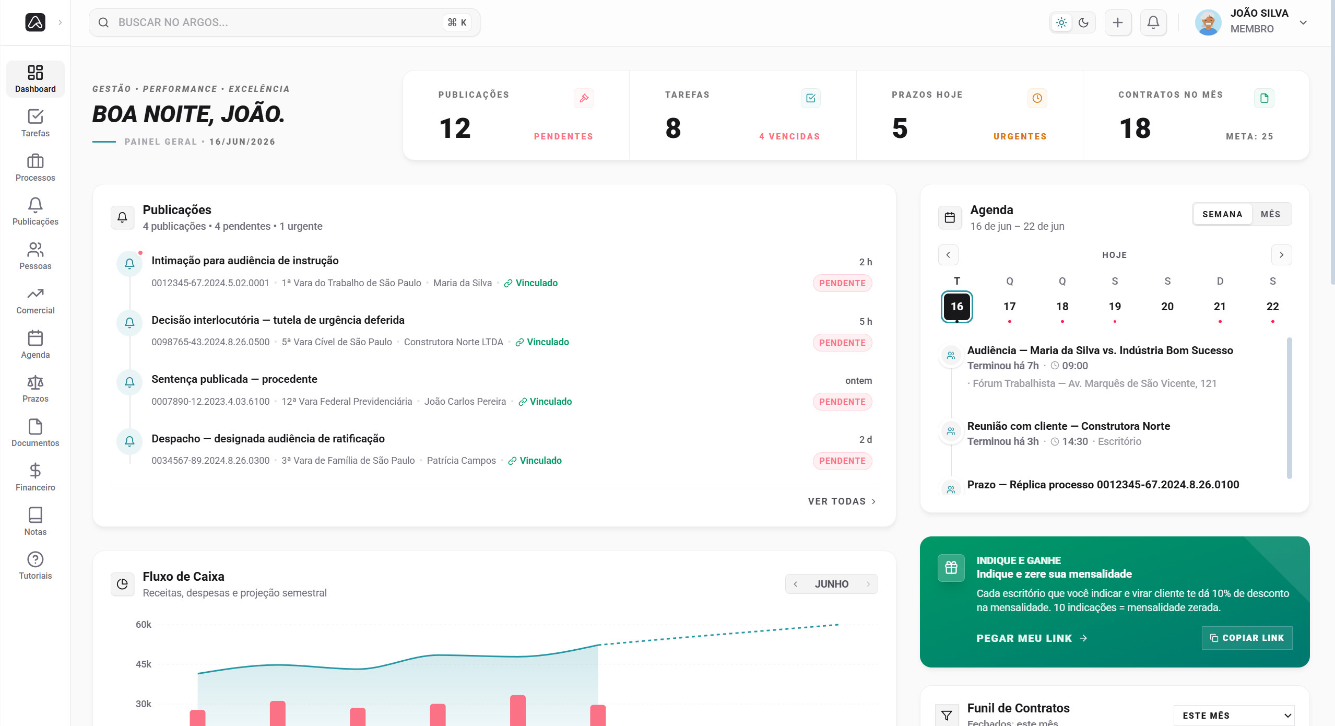The width and height of the screenshot is (1335, 726).
Task: Select day 19 in the agenda week
Action: [1115, 307]
